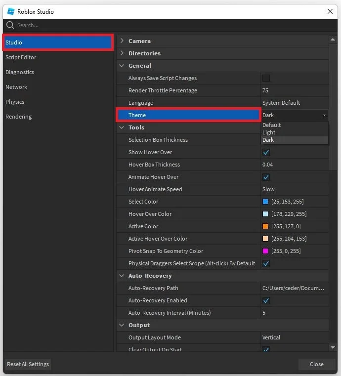This screenshot has width=341, height=376.
Task: Focus the Search settings field
Action: click(170, 25)
